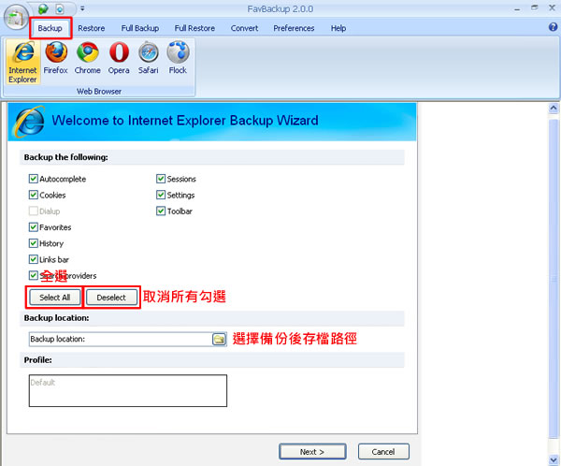The image size is (561, 466).
Task: Browse for backup folder icon
Action: click(219, 339)
